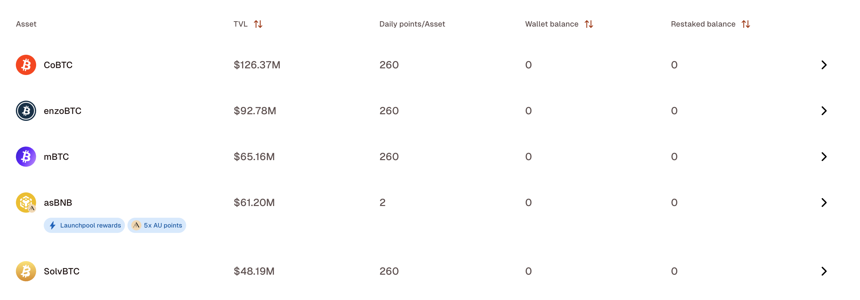Expand the mBTC row chevron
This screenshot has height=300, width=860.
click(824, 157)
